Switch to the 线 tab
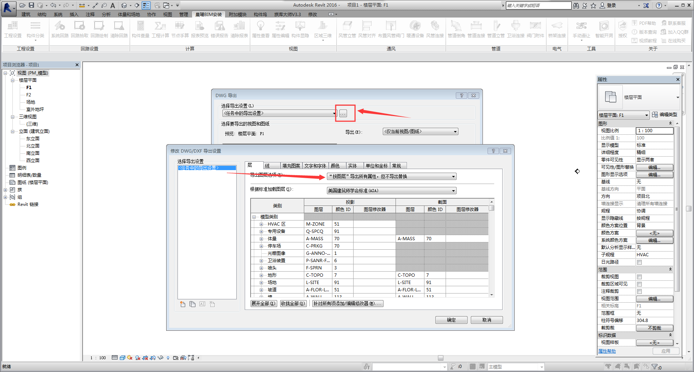Screen dimensions: 694x372 point(271,166)
